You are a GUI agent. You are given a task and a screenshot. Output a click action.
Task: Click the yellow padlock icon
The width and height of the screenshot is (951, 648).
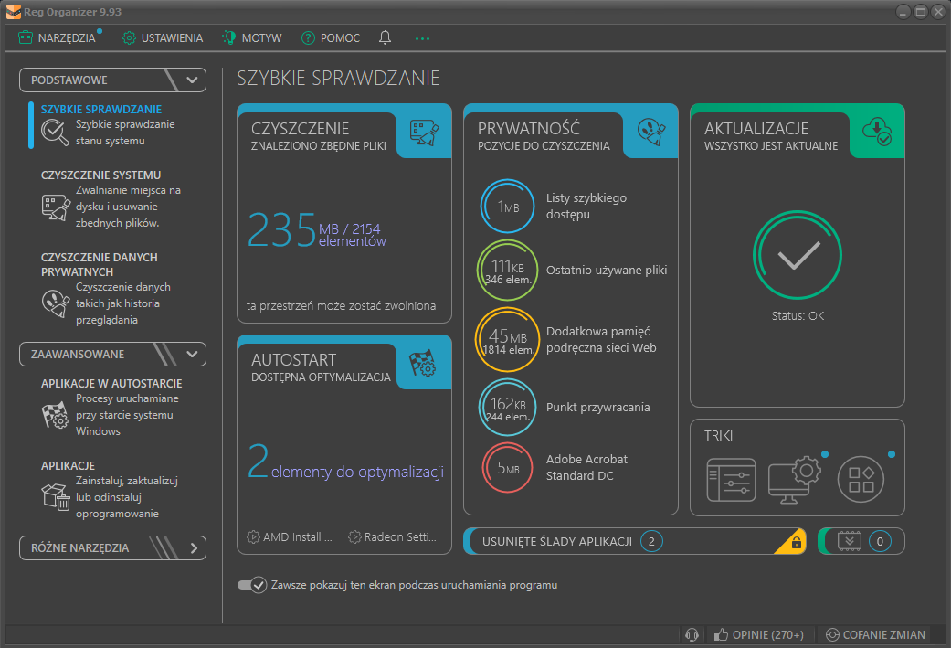(x=797, y=542)
